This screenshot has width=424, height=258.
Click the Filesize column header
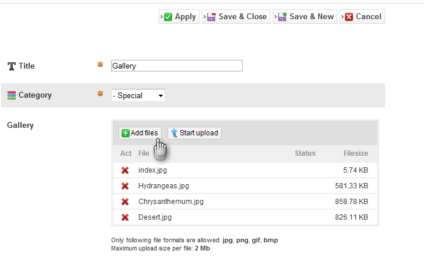[x=355, y=153]
